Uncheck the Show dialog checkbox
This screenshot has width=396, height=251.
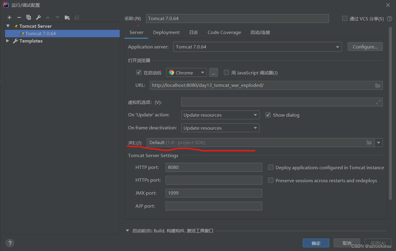268,115
